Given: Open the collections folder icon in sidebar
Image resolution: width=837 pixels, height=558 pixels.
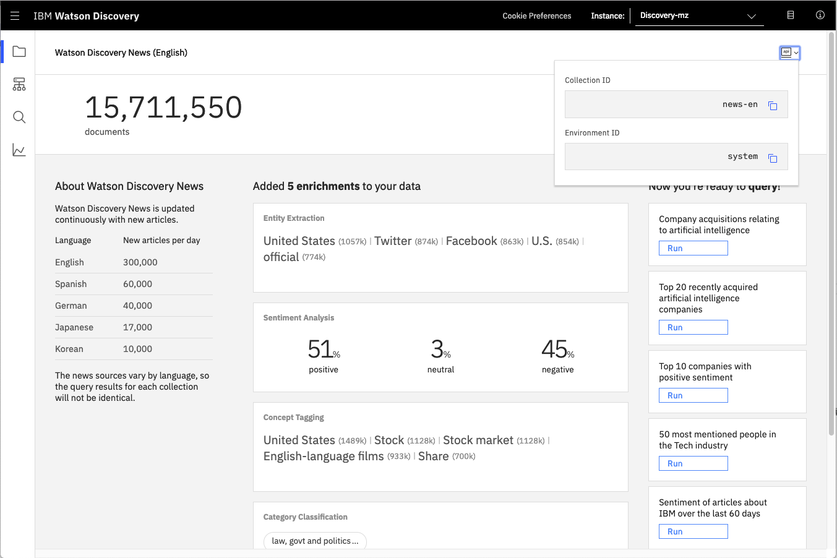Looking at the screenshot, I should [19, 51].
